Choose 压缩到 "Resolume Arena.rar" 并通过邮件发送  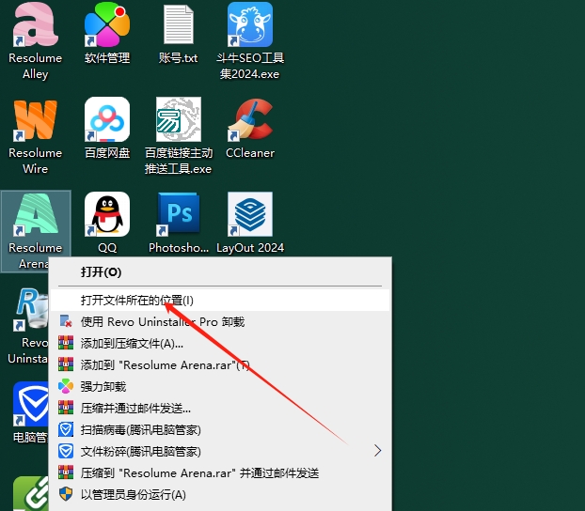click(220, 473)
